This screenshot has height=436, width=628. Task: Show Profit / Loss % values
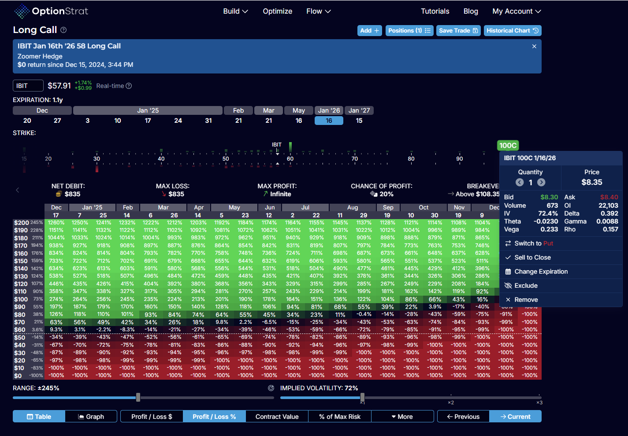(214, 417)
